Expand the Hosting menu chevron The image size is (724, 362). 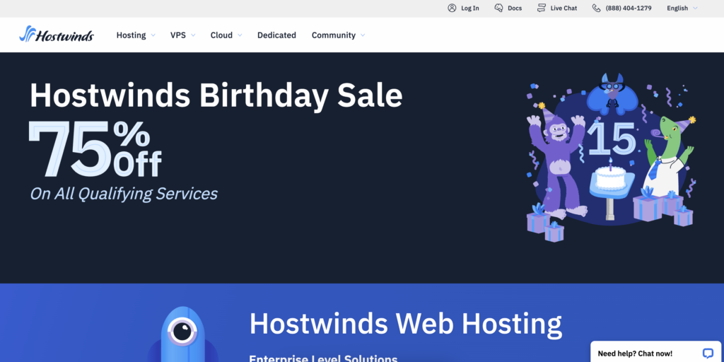click(x=153, y=35)
